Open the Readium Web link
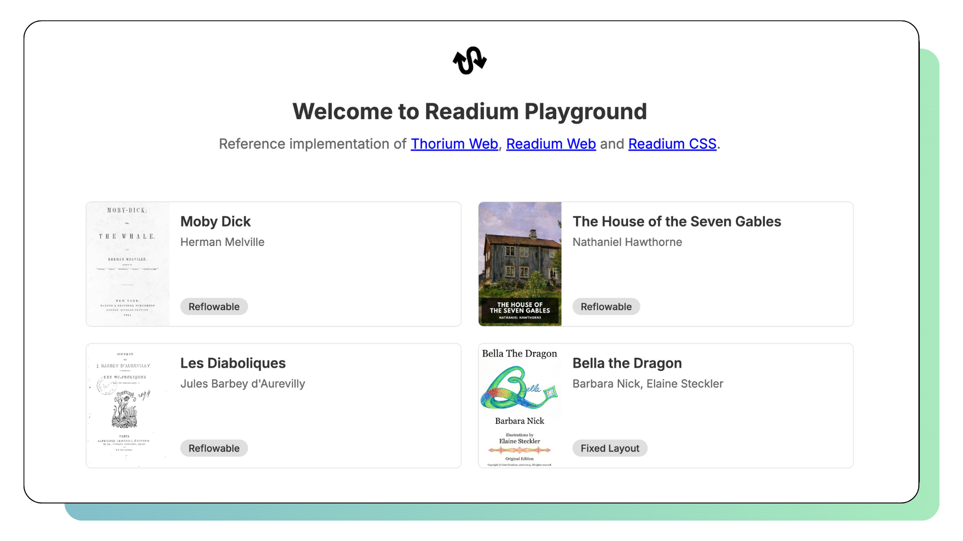This screenshot has height=541, width=963. [551, 144]
